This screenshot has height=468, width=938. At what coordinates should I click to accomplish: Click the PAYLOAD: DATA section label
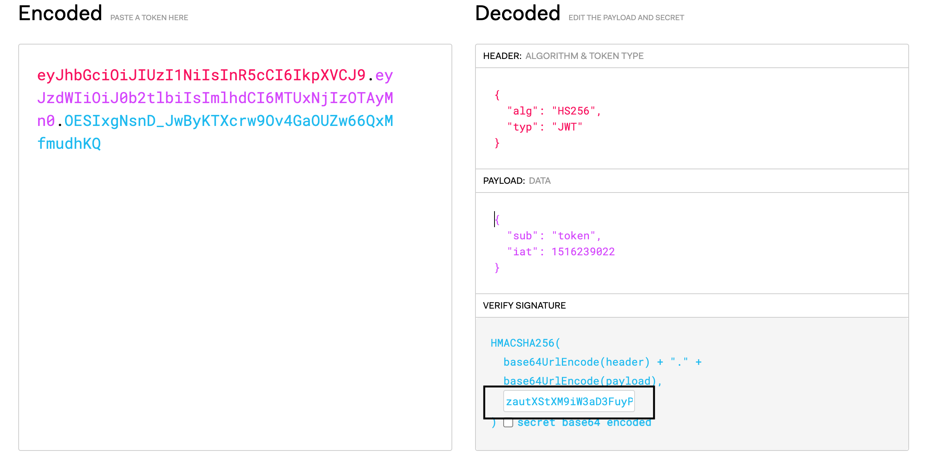coord(517,181)
